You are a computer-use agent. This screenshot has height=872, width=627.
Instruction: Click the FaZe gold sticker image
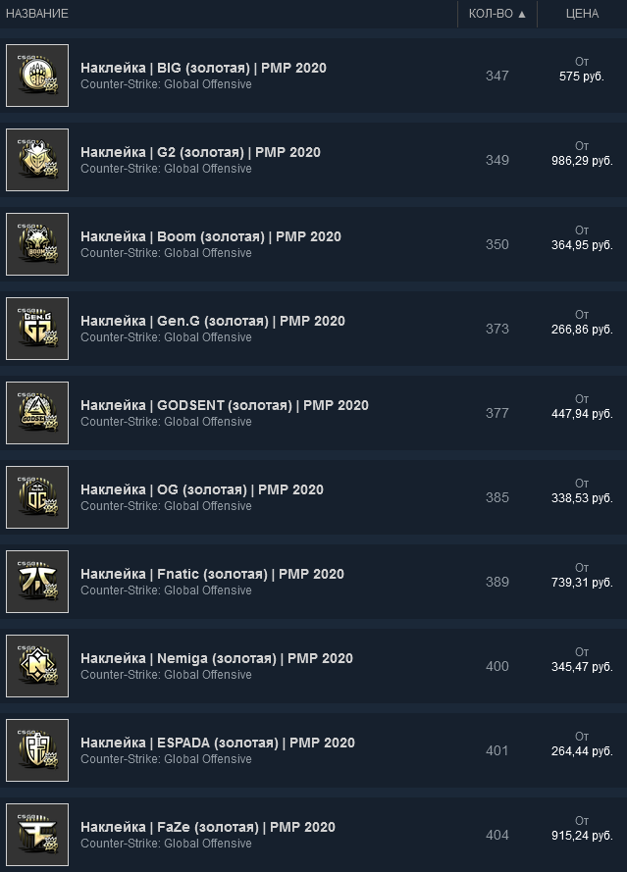[x=37, y=835]
